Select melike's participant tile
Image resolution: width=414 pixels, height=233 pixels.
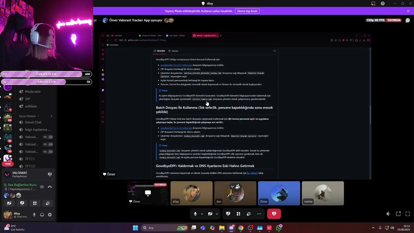pyautogui.click(x=323, y=193)
